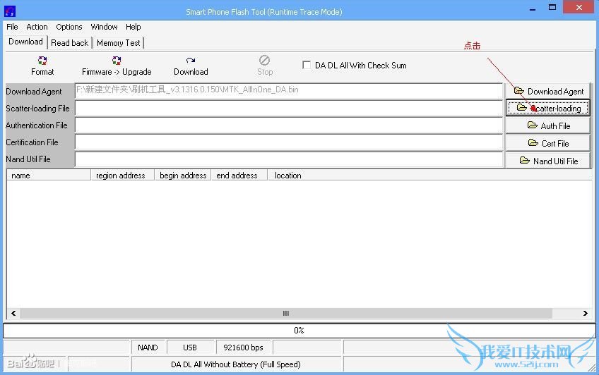
Task: Browse for a Nand Util File
Action: point(548,161)
